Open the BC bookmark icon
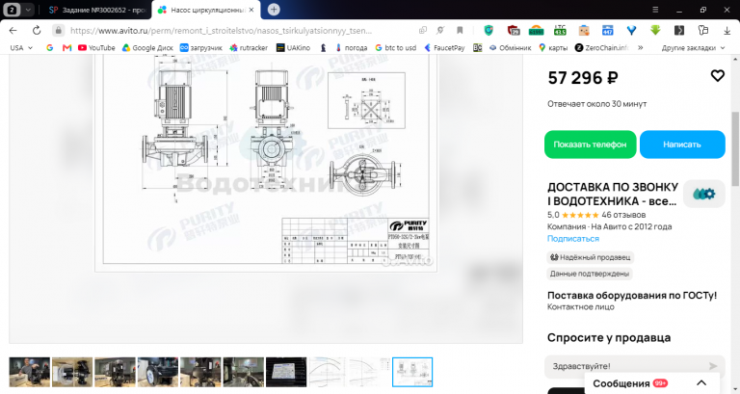This screenshot has height=394, width=740. 477,47
